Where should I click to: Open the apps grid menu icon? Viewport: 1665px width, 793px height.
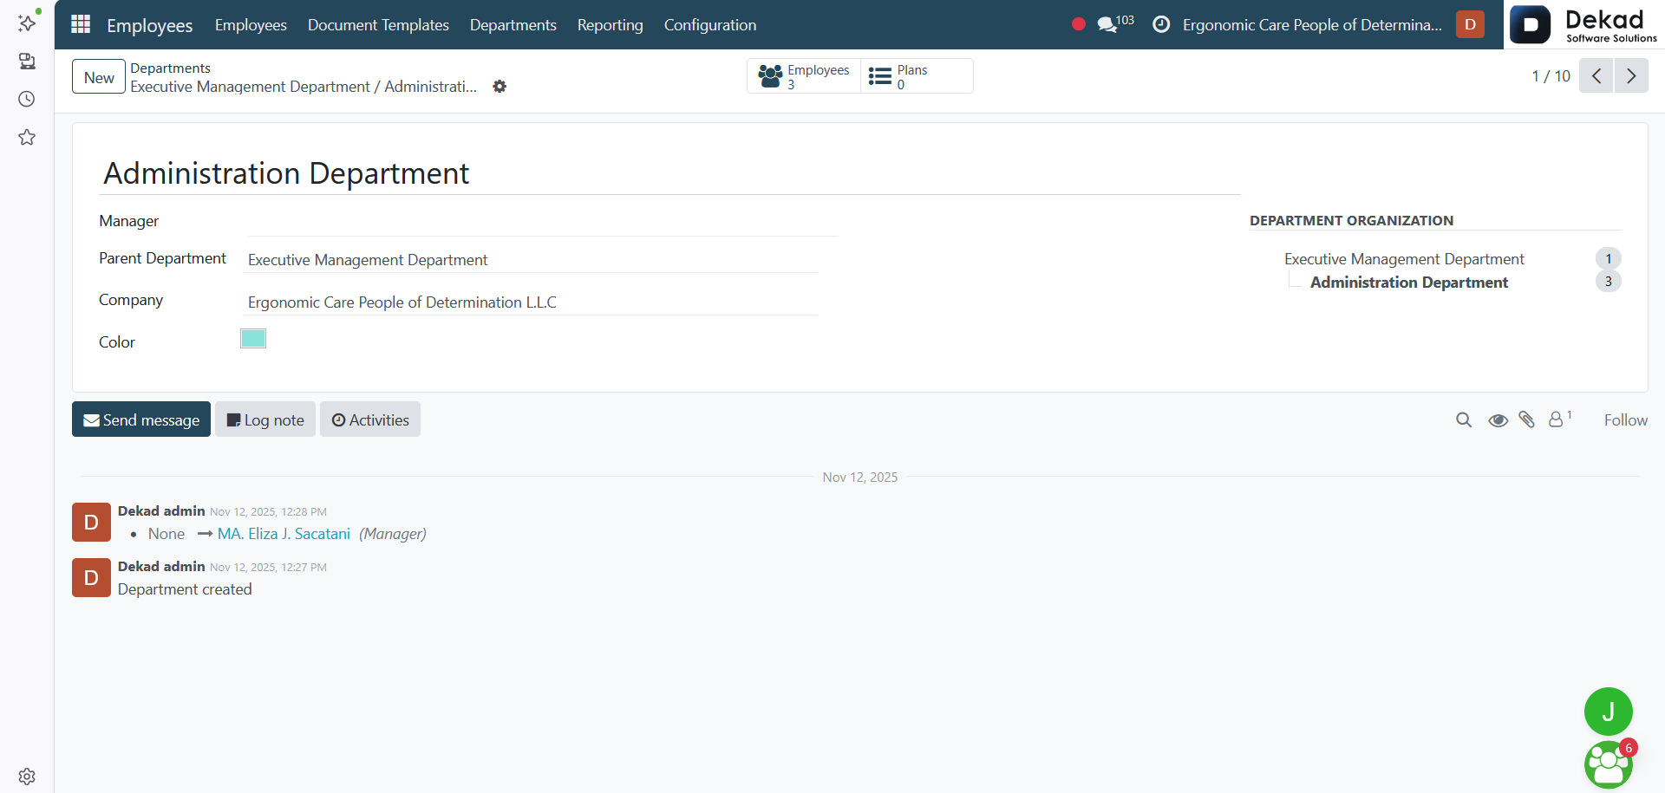click(x=81, y=24)
